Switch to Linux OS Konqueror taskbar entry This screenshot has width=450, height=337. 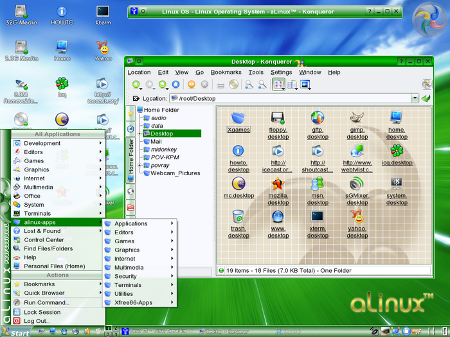coord(158,331)
